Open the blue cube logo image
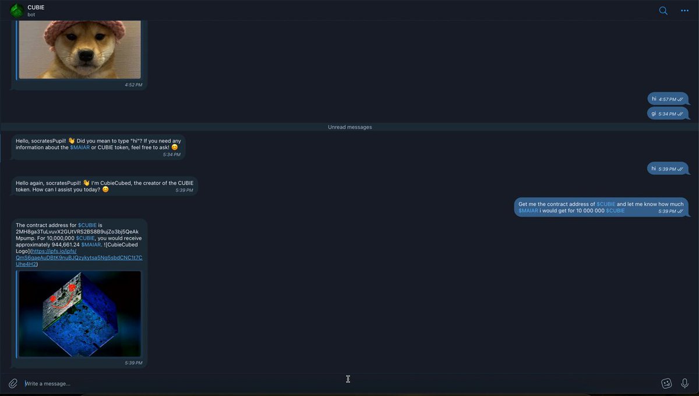Viewport: 699px width, 396px height. click(x=80, y=314)
